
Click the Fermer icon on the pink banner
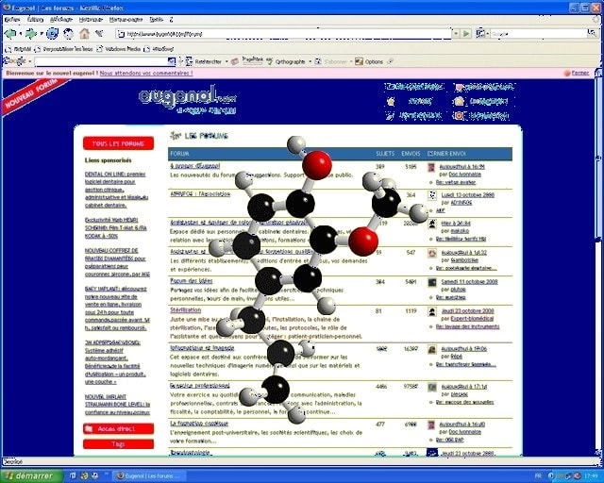pos(566,73)
